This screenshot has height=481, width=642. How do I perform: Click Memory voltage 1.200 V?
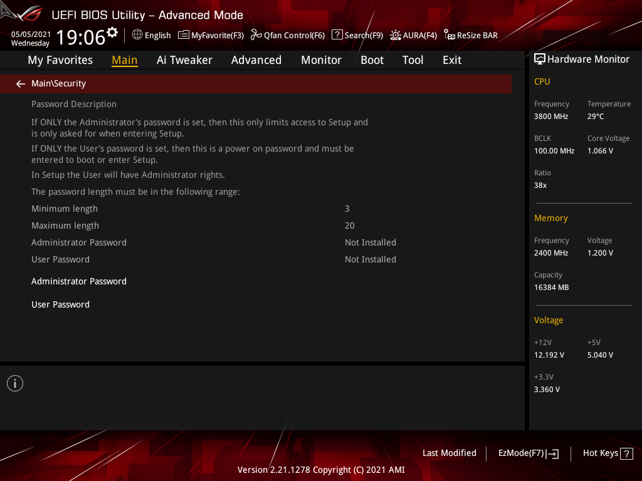coord(600,253)
